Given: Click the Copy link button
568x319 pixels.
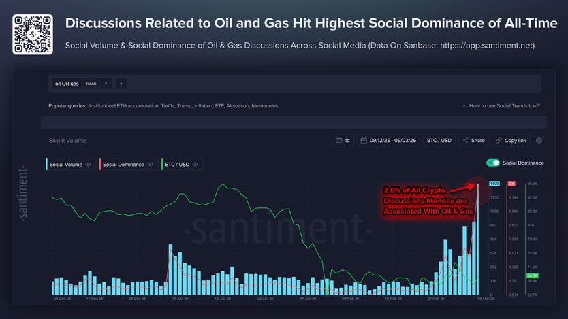Looking at the screenshot, I should click(x=511, y=140).
